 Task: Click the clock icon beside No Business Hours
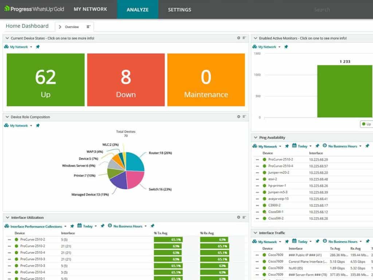click(x=110, y=226)
